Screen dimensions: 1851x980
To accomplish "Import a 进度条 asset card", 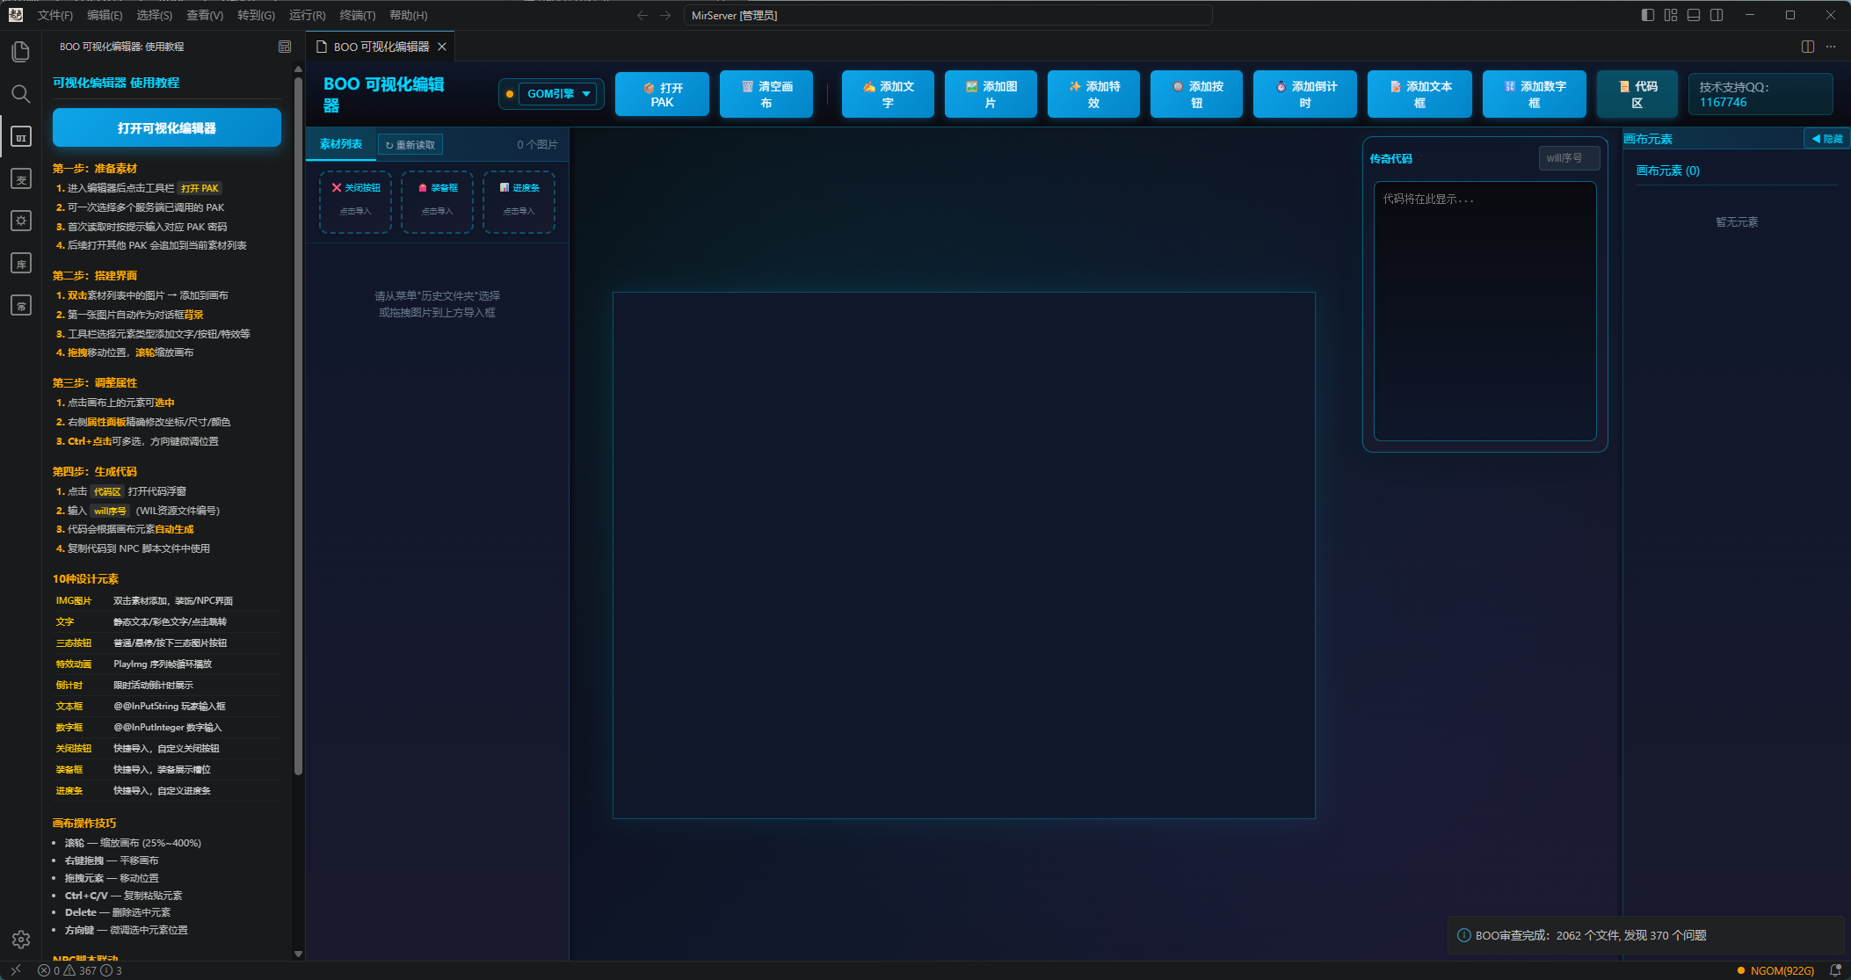I will [519, 202].
